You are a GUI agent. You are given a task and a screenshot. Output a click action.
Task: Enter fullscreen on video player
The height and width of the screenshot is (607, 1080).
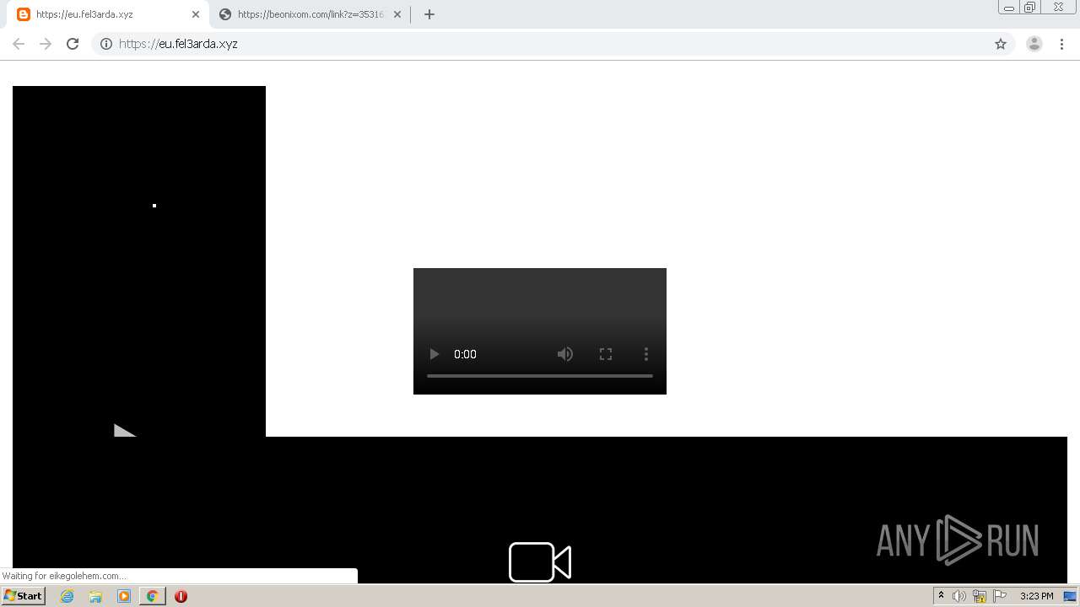[606, 354]
